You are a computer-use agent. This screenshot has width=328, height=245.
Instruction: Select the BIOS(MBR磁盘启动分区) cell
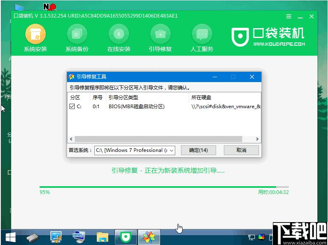click(x=136, y=107)
